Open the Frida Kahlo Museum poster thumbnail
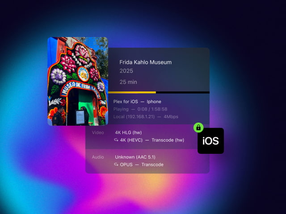 (x=78, y=81)
